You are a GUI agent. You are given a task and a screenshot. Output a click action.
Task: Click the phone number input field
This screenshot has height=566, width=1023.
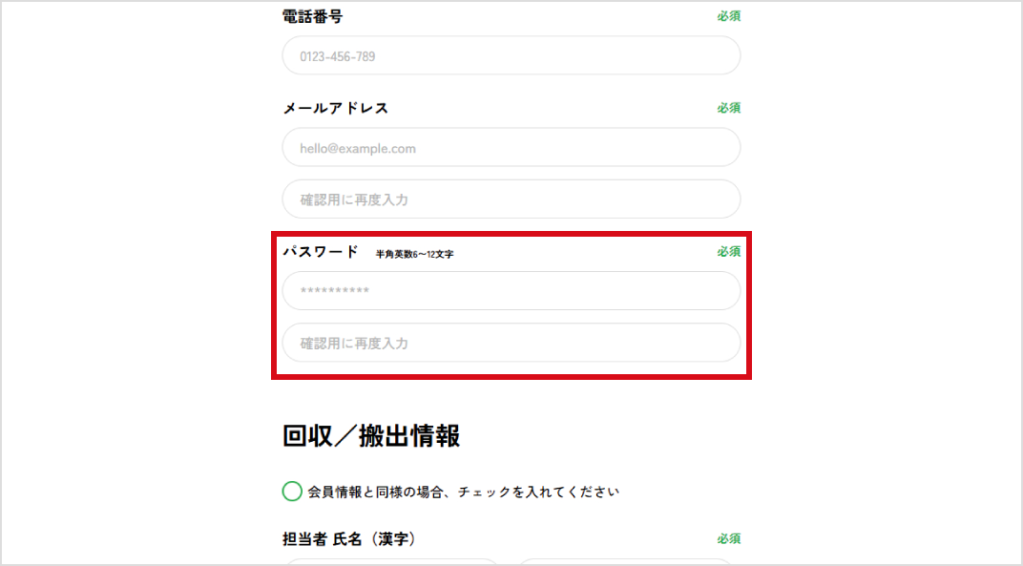point(511,56)
